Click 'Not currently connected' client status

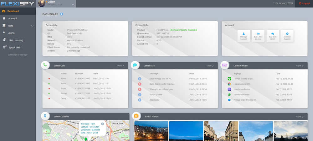pos(78,47)
